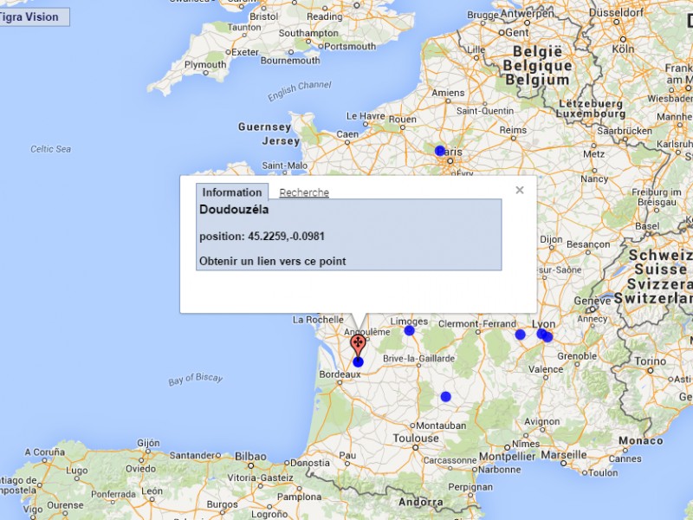Click the Bilbao city label

point(250,455)
